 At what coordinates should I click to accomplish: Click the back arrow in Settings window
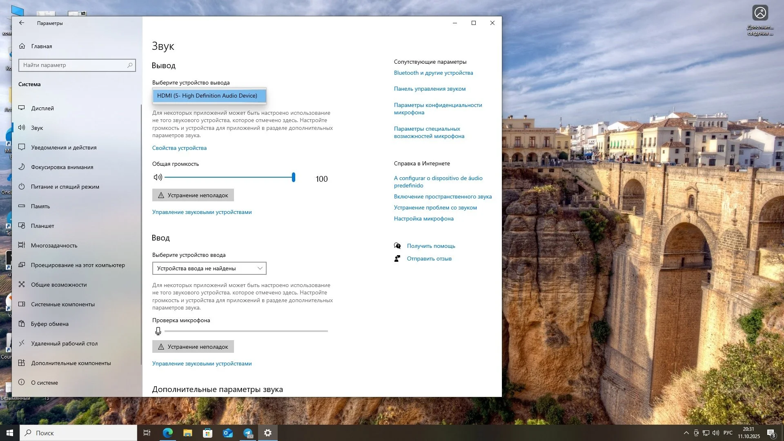pos(22,23)
